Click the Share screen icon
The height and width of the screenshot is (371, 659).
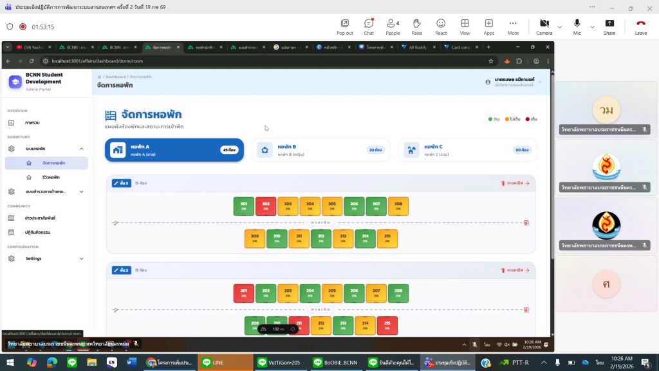(609, 26)
